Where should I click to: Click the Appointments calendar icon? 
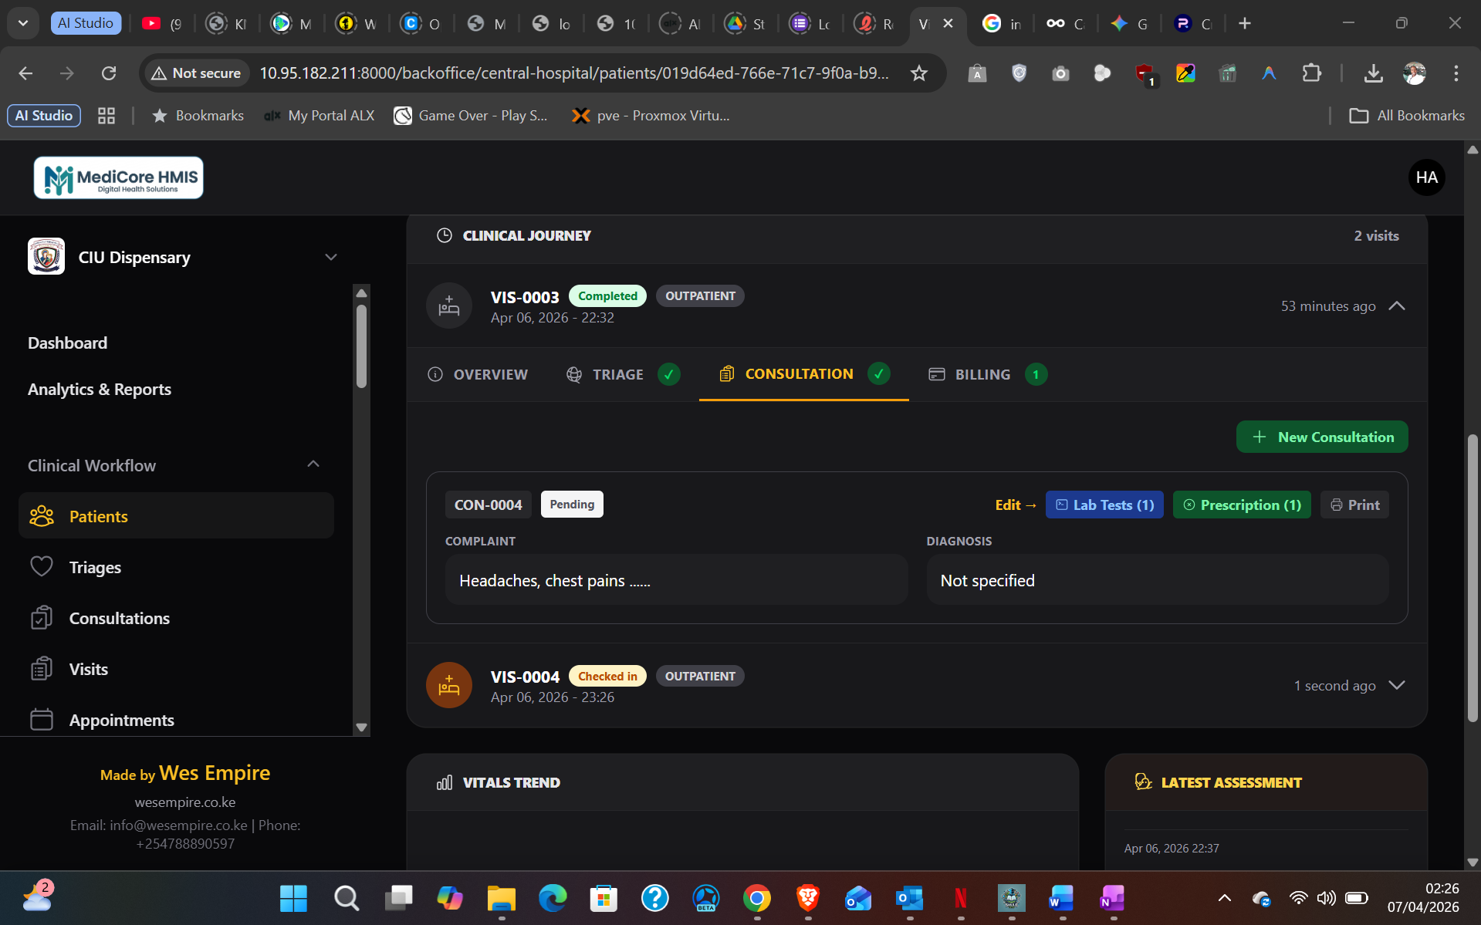(x=42, y=720)
